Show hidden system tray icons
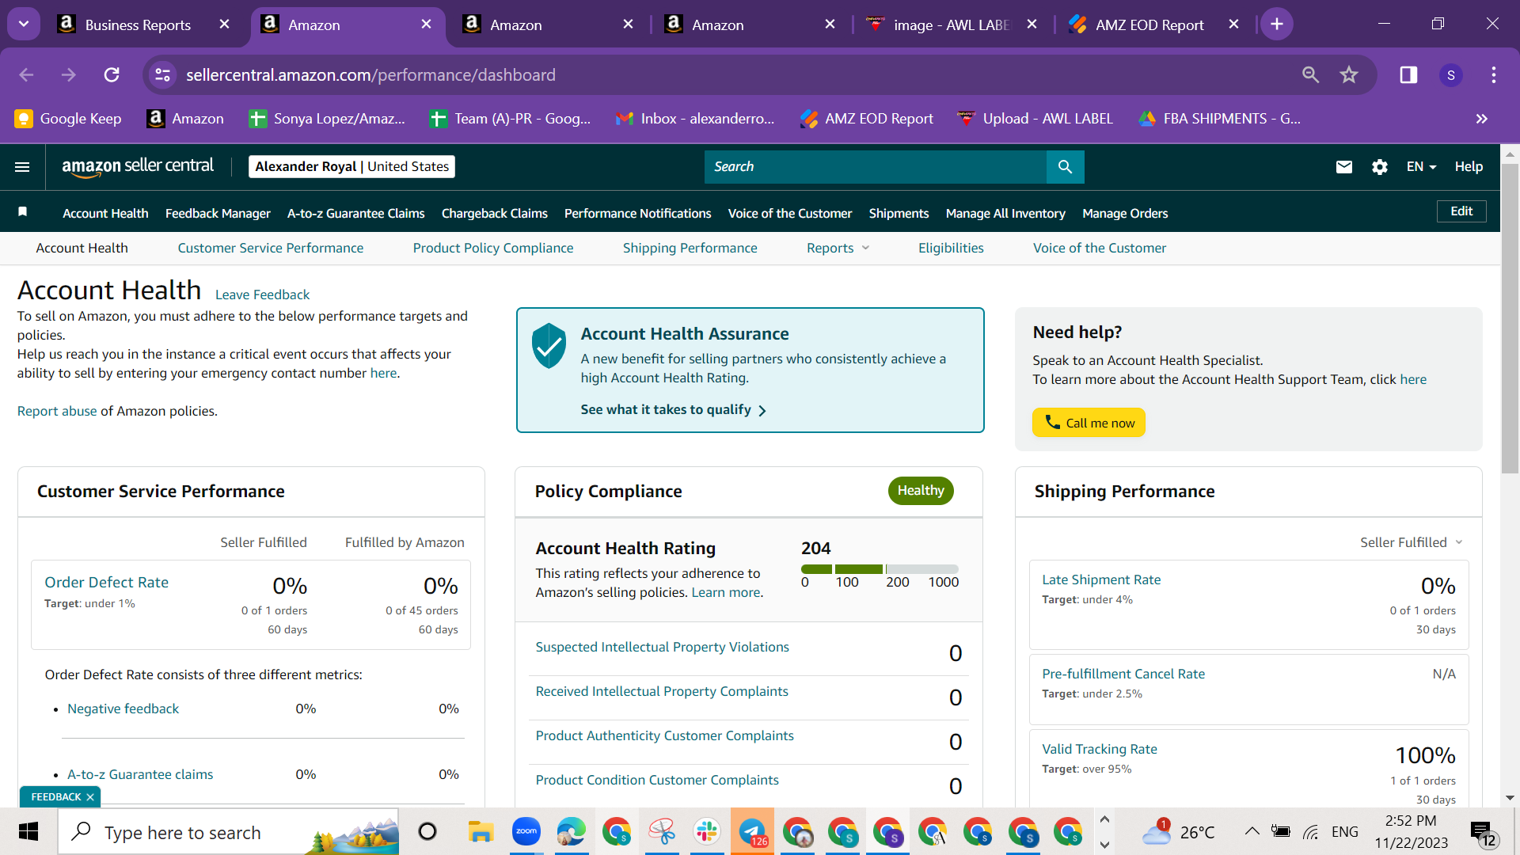Viewport: 1520px width, 855px height. click(1252, 831)
